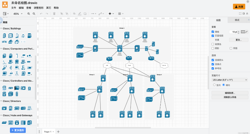The width and height of the screenshot is (250, 134).
Task: Toggle the sun appearance icon
Action: point(247,2)
